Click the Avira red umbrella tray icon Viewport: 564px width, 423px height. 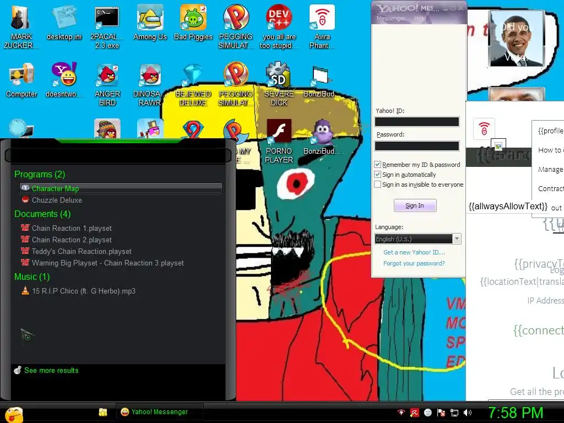414,412
